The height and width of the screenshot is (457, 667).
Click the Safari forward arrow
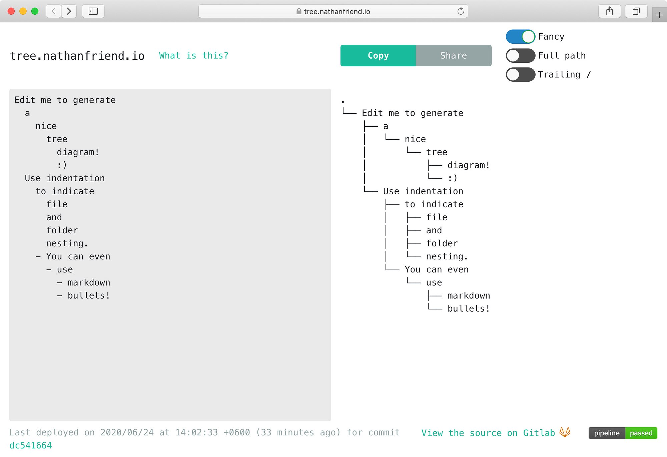69,11
